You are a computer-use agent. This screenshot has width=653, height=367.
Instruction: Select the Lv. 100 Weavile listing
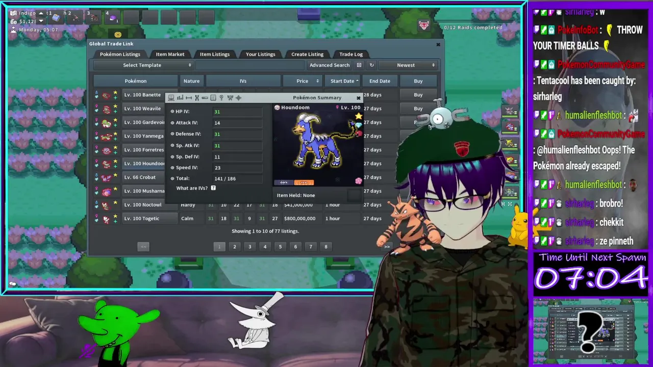pos(142,109)
